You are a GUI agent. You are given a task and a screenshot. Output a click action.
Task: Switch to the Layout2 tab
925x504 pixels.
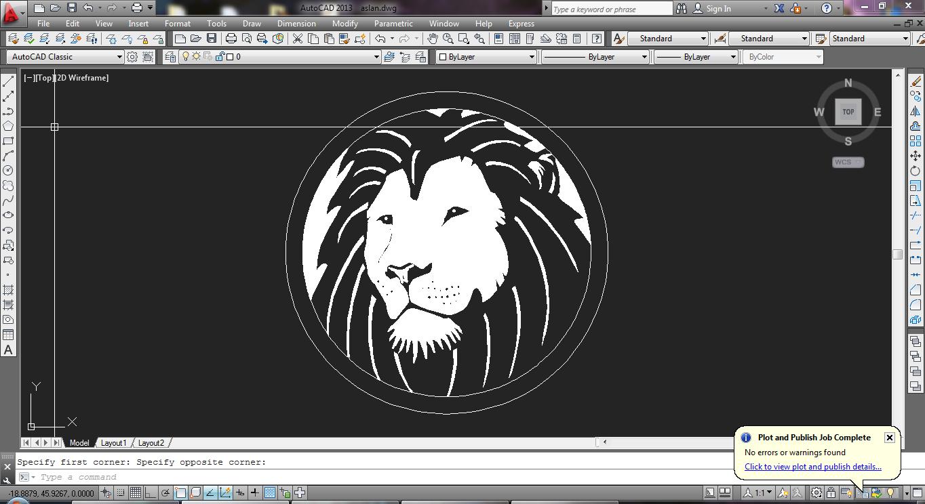(151, 443)
